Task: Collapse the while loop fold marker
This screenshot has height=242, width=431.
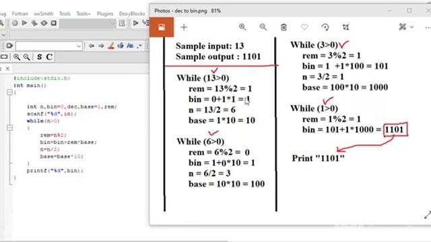Action: tap(9, 128)
